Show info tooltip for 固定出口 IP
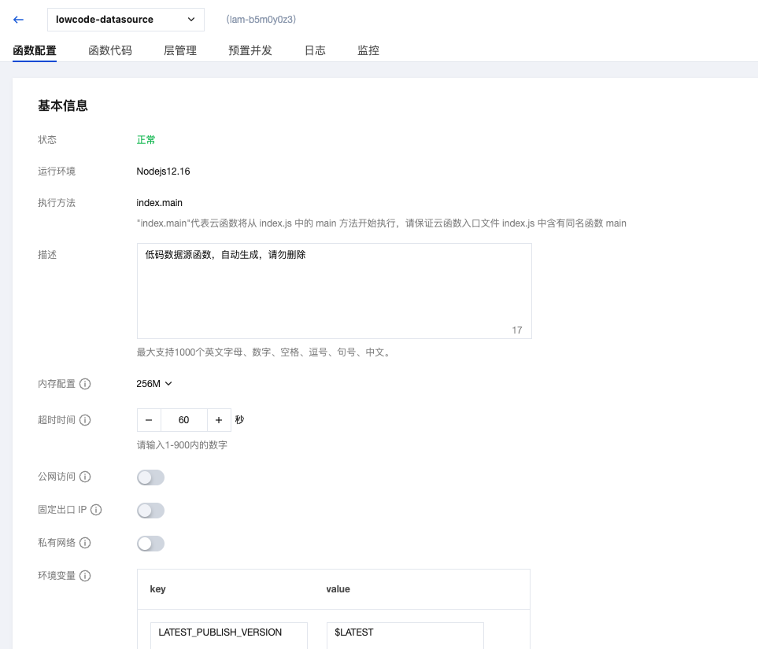This screenshot has height=649, width=758. click(96, 510)
